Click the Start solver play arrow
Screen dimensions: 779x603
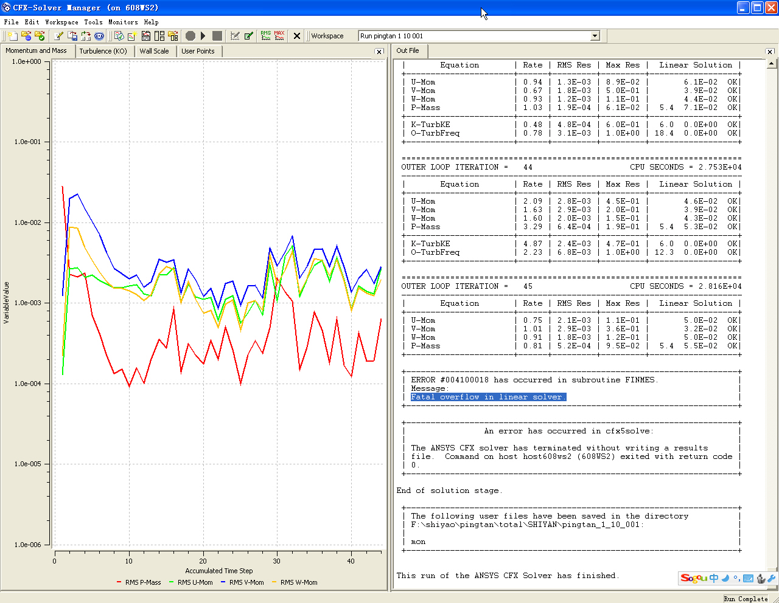pos(203,36)
